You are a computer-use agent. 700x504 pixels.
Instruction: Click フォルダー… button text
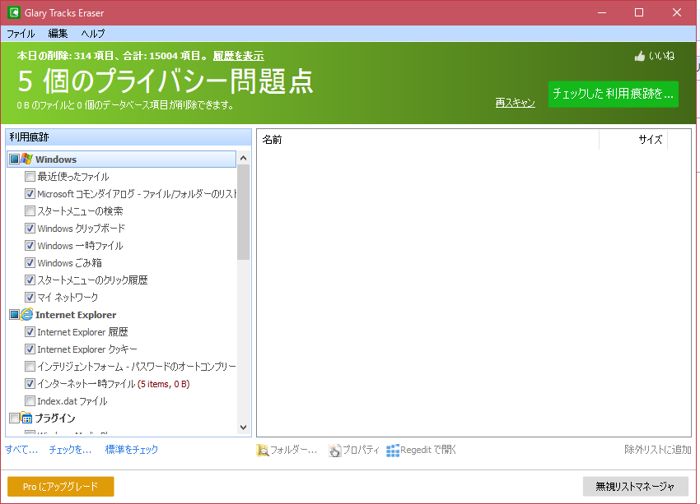(x=294, y=450)
